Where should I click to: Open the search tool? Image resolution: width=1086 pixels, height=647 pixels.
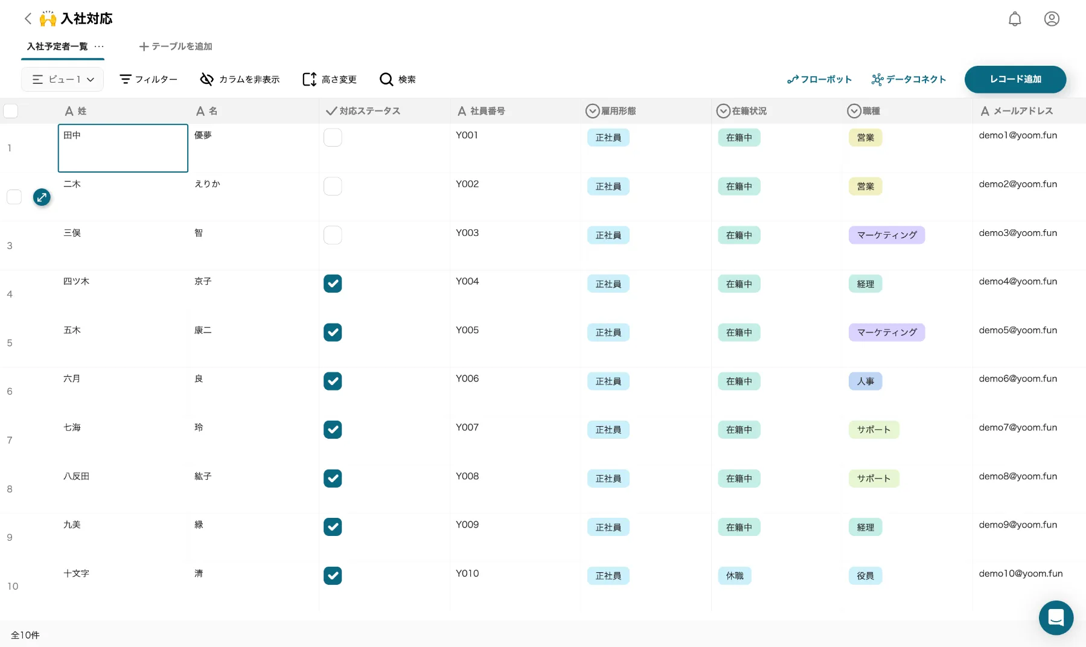pyautogui.click(x=397, y=80)
